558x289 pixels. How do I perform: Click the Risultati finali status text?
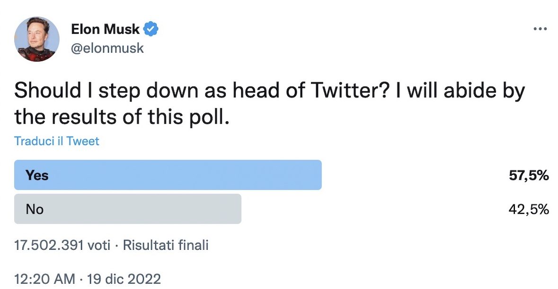click(166, 246)
